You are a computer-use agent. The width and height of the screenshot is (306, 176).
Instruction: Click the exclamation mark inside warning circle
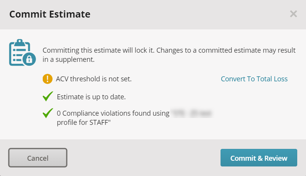[x=48, y=79]
